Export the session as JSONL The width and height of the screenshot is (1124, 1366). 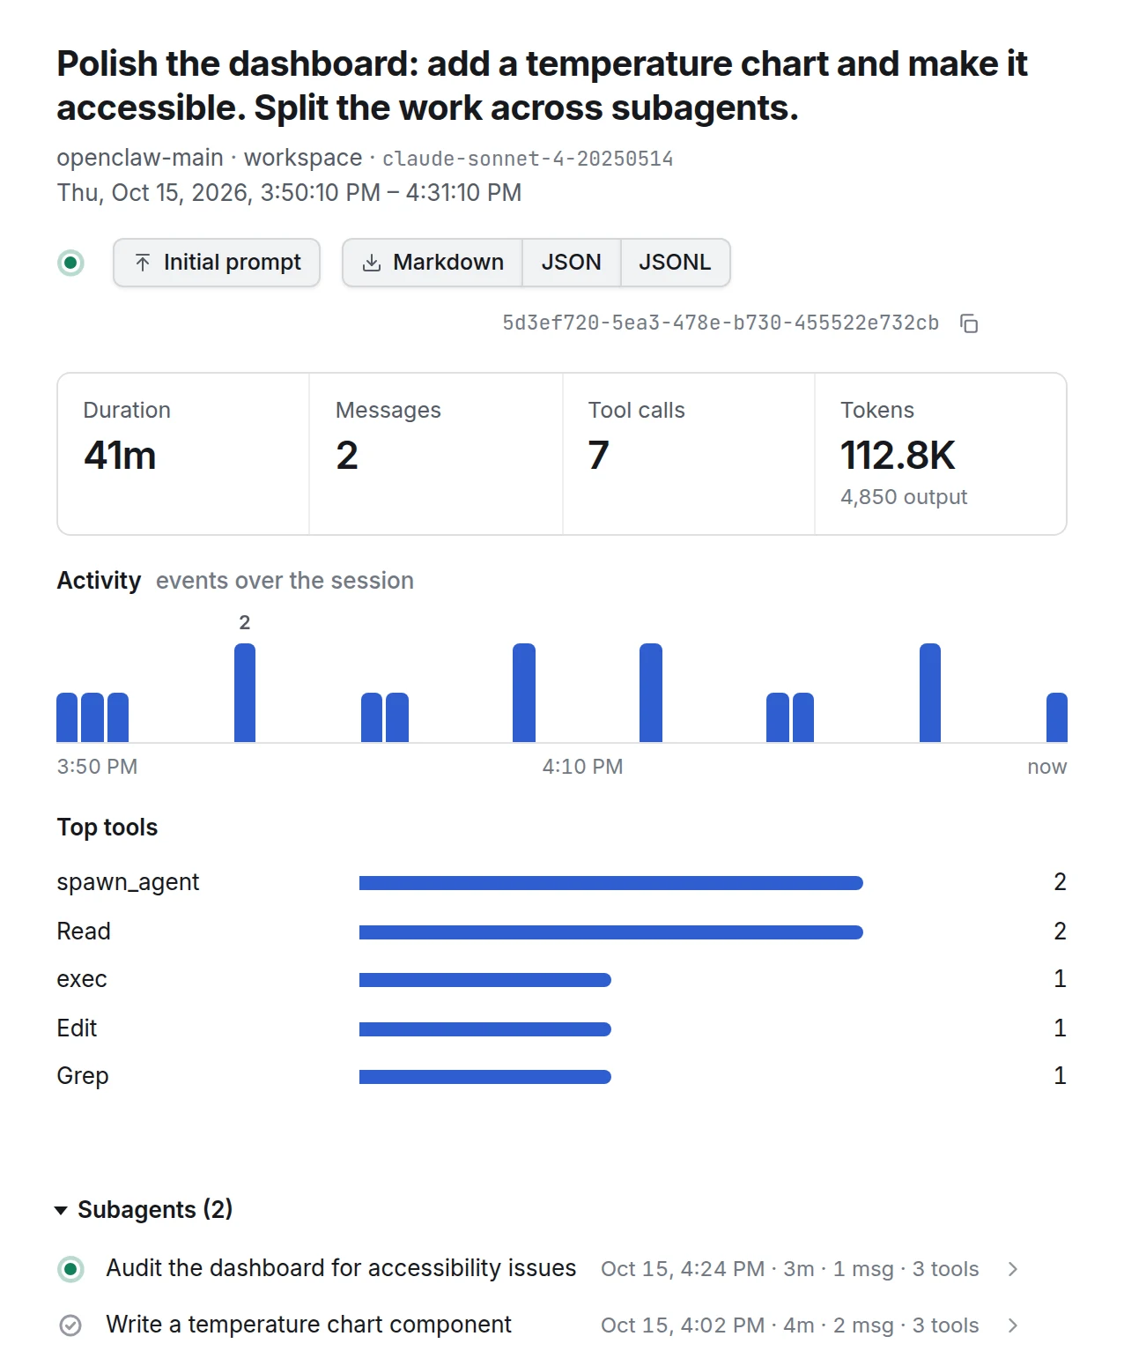pyautogui.click(x=676, y=263)
